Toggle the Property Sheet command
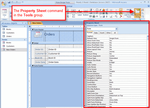This screenshot has height=108, width=150. coord(137,13)
